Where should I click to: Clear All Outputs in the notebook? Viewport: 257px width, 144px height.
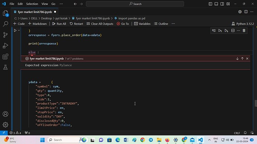[100, 24]
